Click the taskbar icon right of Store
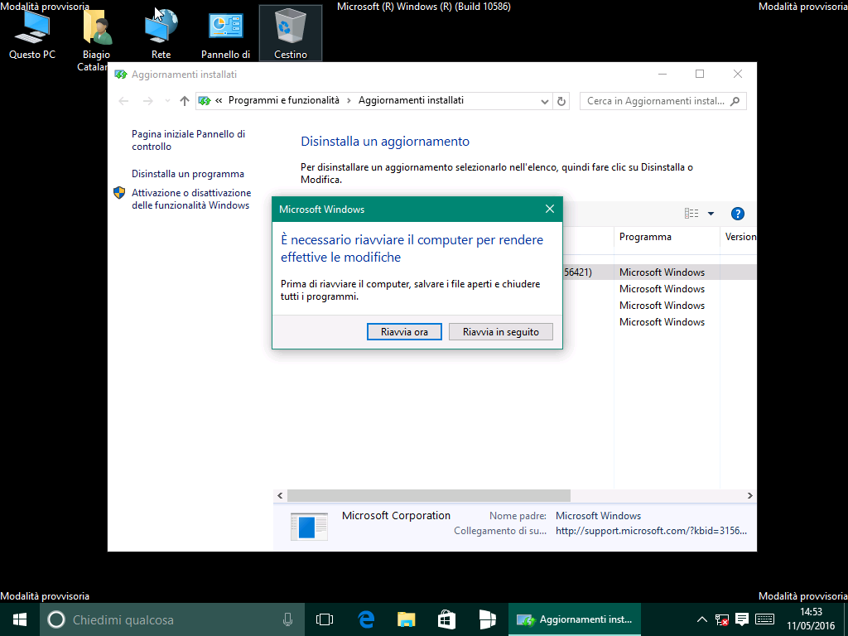This screenshot has width=848, height=636. point(487,619)
